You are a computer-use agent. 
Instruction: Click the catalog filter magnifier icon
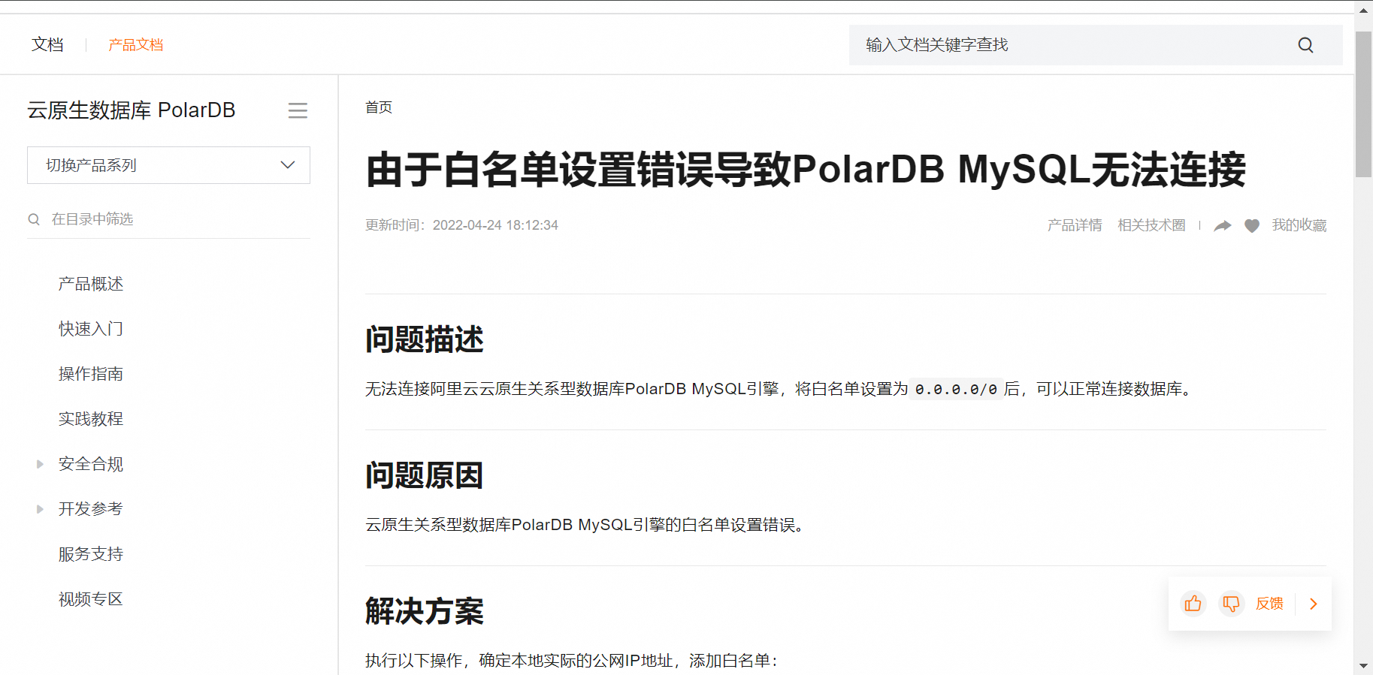[34, 219]
